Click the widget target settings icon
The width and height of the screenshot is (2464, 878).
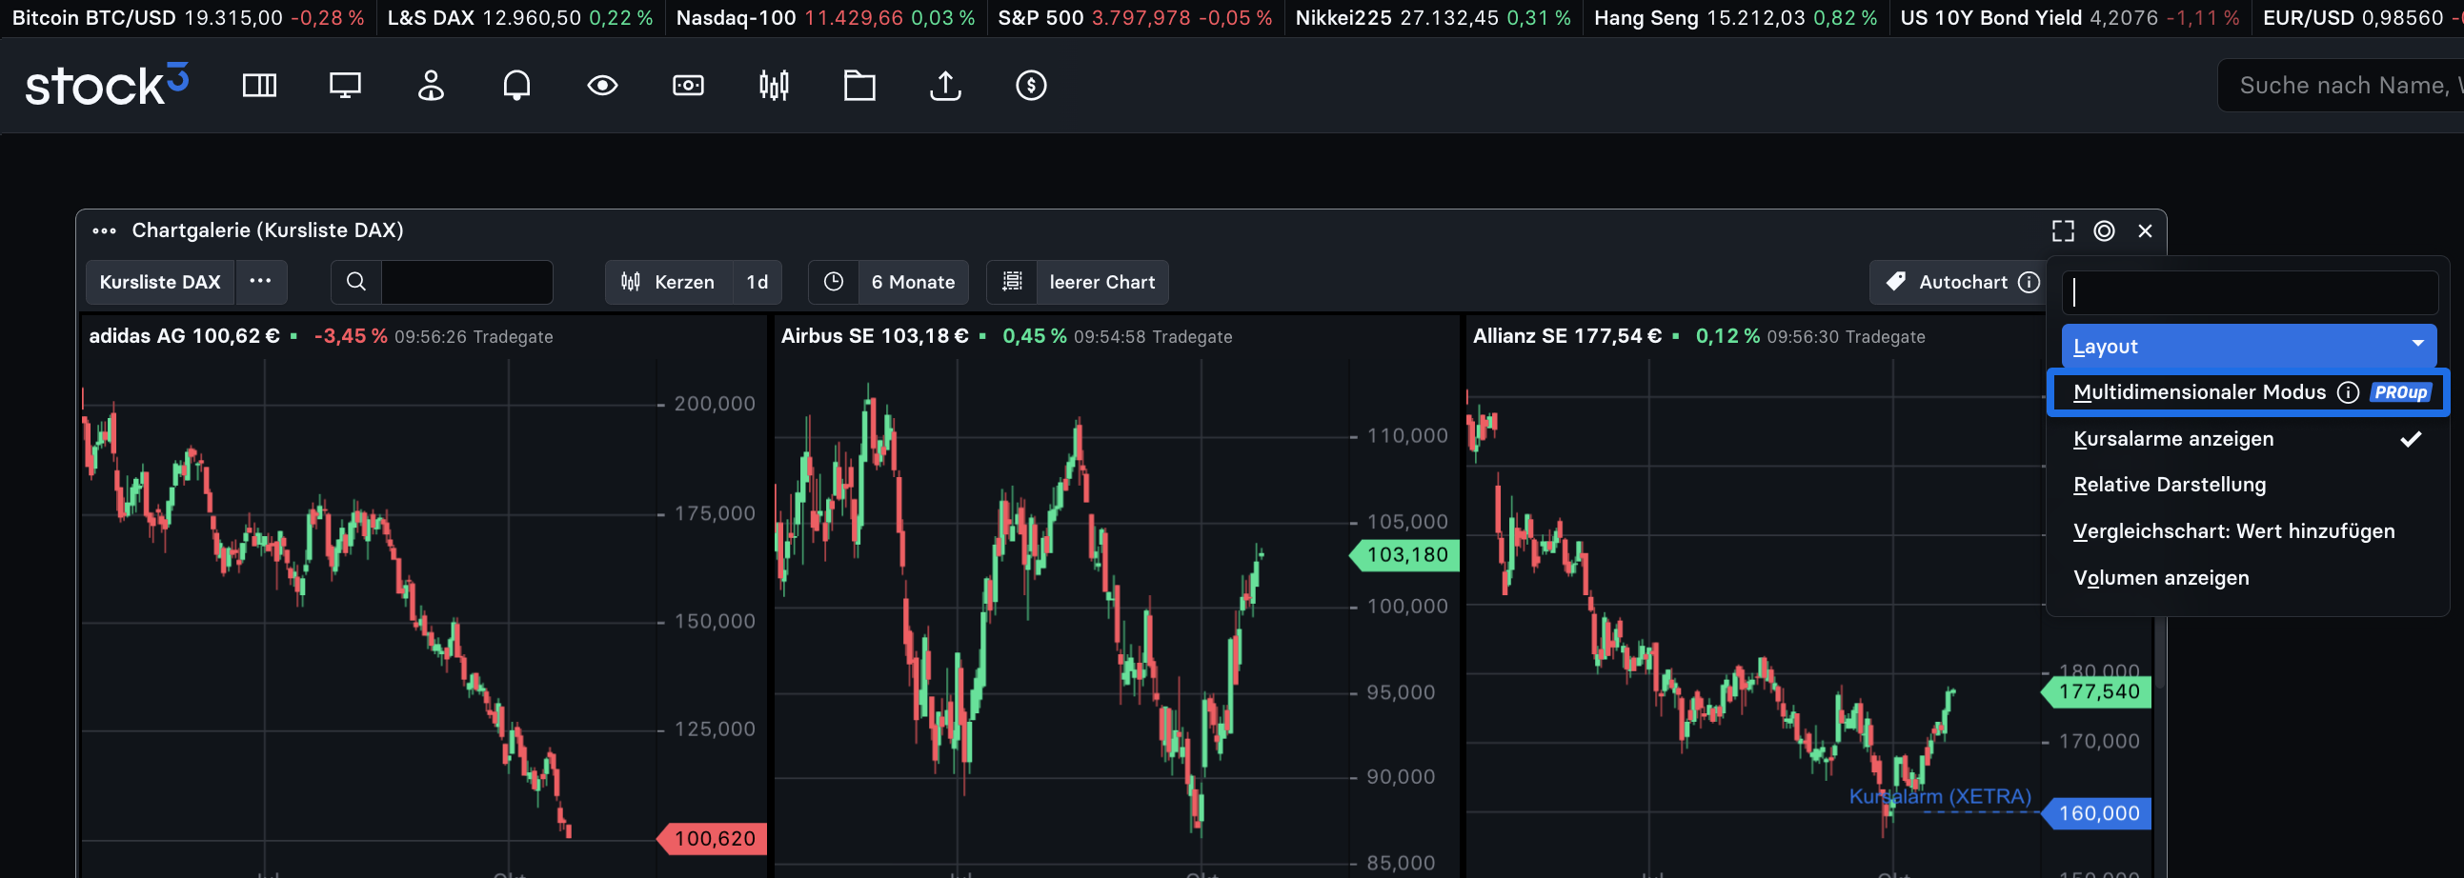tap(2105, 230)
